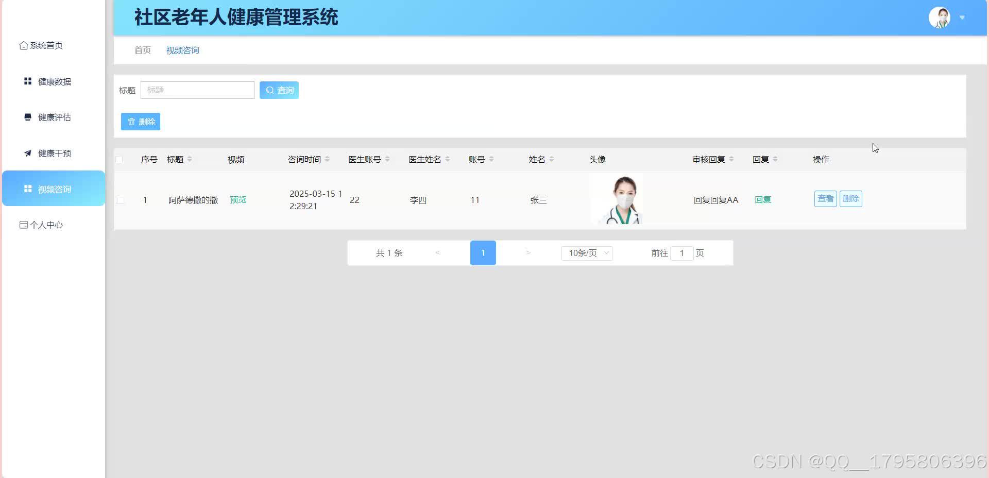The image size is (989, 478).
Task: Click the doctor name 李四
Action: pos(418,200)
